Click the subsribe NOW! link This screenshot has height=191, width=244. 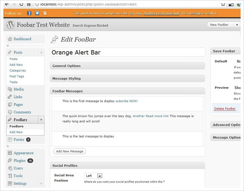(x=127, y=101)
